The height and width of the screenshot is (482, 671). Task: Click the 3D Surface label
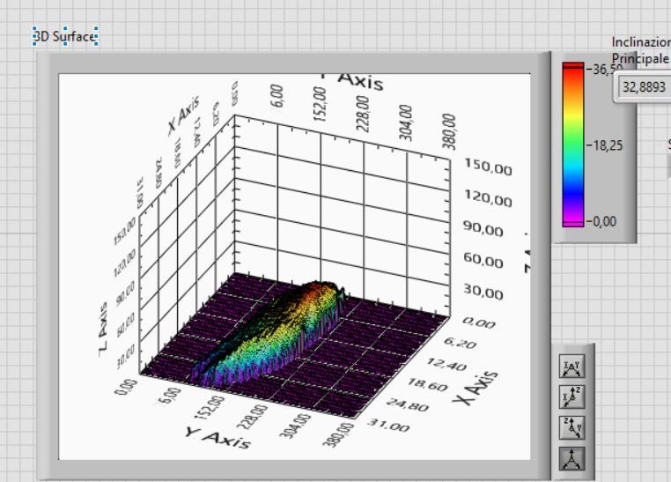[x=65, y=36]
